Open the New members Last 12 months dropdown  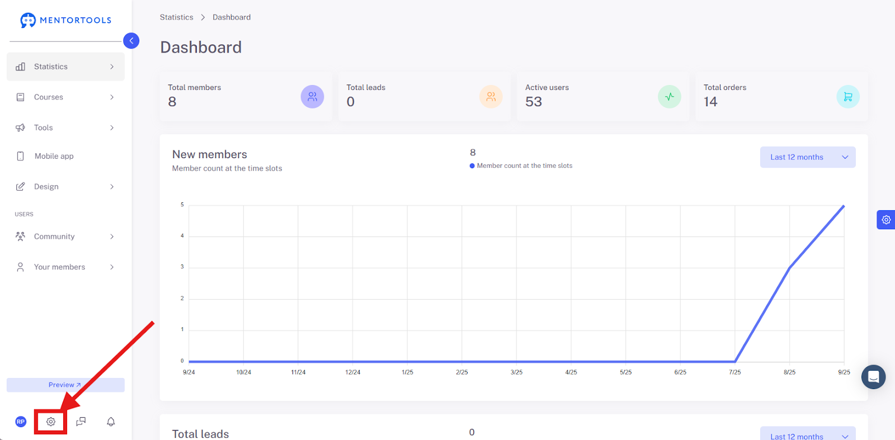click(x=808, y=157)
